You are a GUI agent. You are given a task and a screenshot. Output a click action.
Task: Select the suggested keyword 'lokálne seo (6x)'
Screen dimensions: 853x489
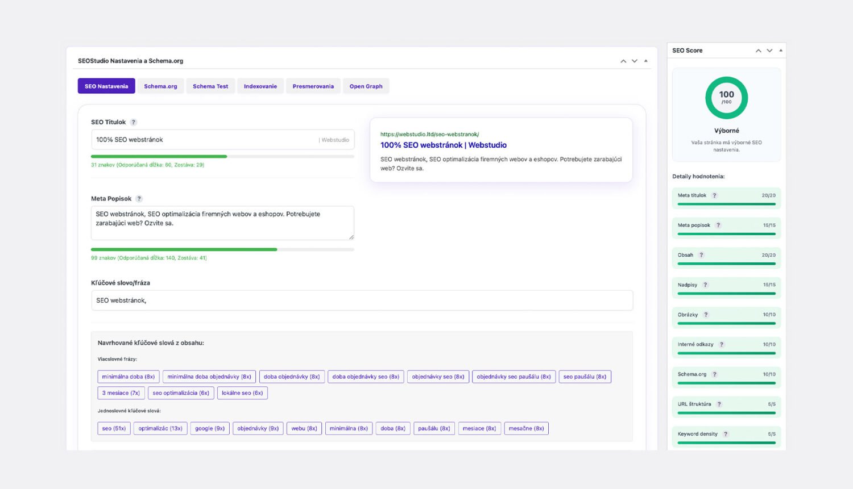click(242, 392)
